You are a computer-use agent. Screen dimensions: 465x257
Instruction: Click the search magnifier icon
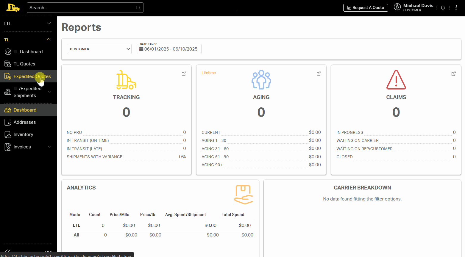[x=138, y=8]
